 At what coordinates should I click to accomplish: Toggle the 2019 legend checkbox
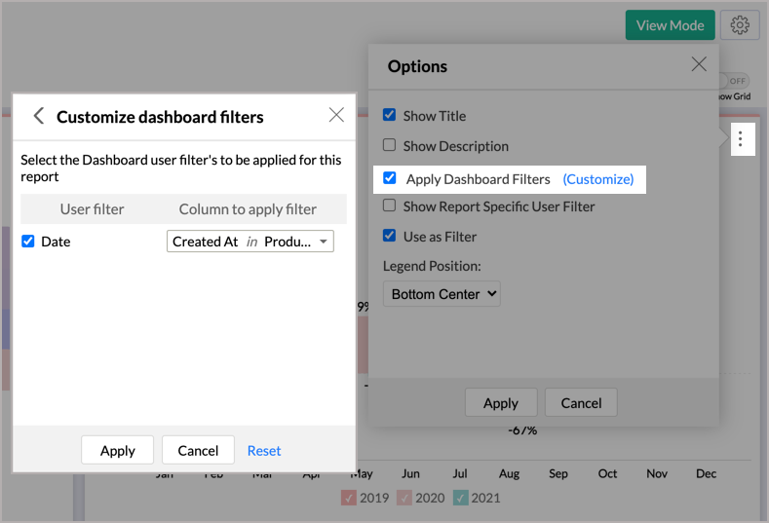point(350,498)
